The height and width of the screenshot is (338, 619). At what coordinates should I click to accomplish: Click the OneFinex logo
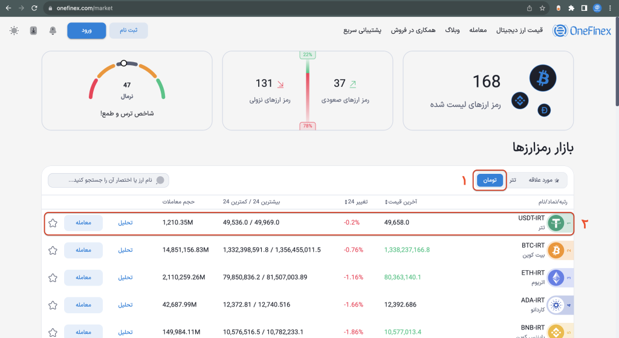[582, 31]
